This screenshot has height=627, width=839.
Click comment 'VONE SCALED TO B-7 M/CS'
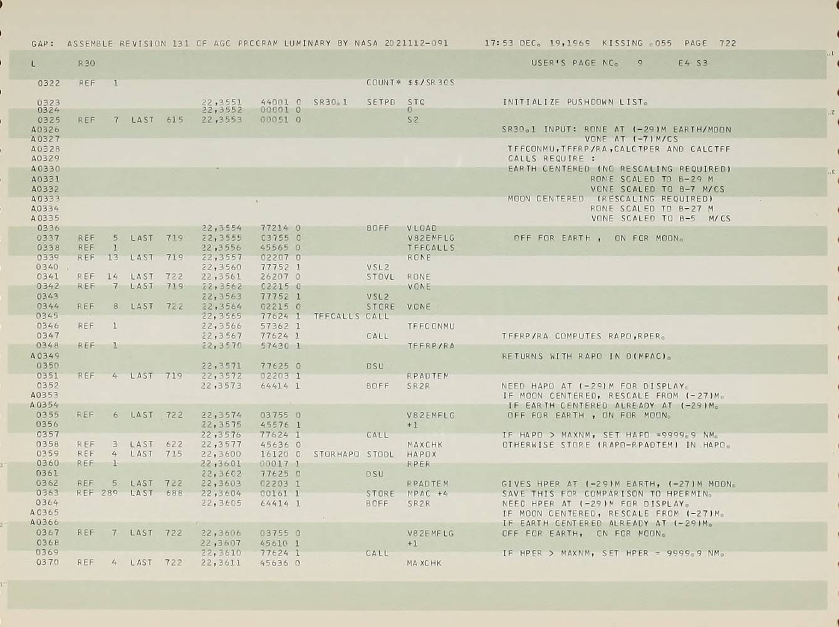click(657, 189)
